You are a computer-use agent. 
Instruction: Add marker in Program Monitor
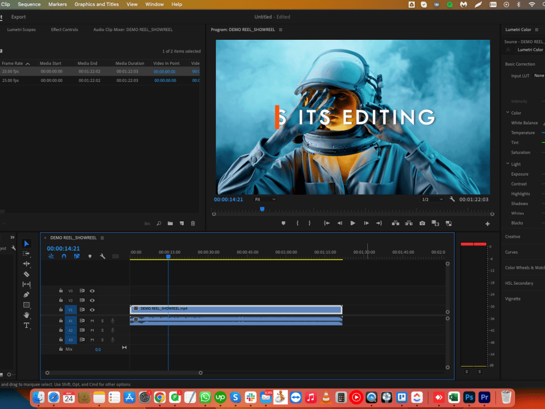click(x=283, y=223)
